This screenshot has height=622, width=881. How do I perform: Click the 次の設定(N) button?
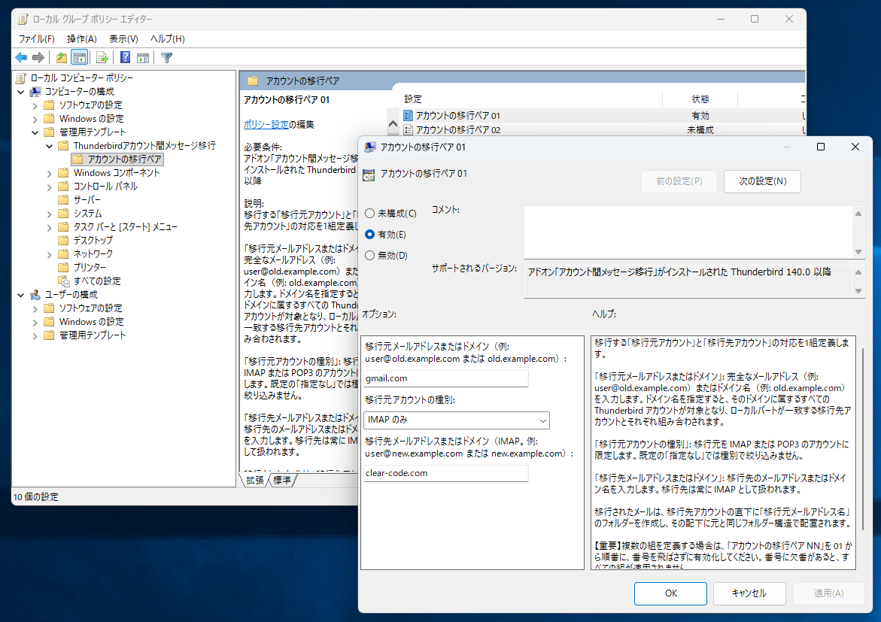point(762,181)
